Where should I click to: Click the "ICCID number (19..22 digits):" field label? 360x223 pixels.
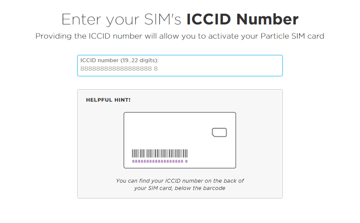[x=119, y=60]
